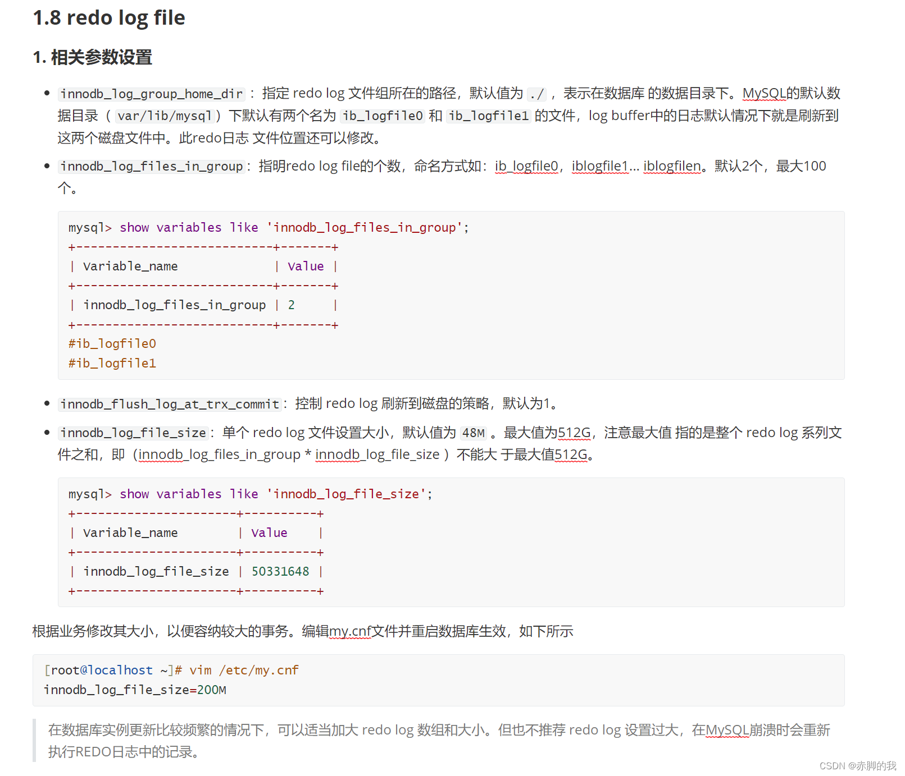Viewport: 905px width, 776px height.
Task: Click the 'innodb_log_file_size=200M' config line
Action: click(135, 690)
